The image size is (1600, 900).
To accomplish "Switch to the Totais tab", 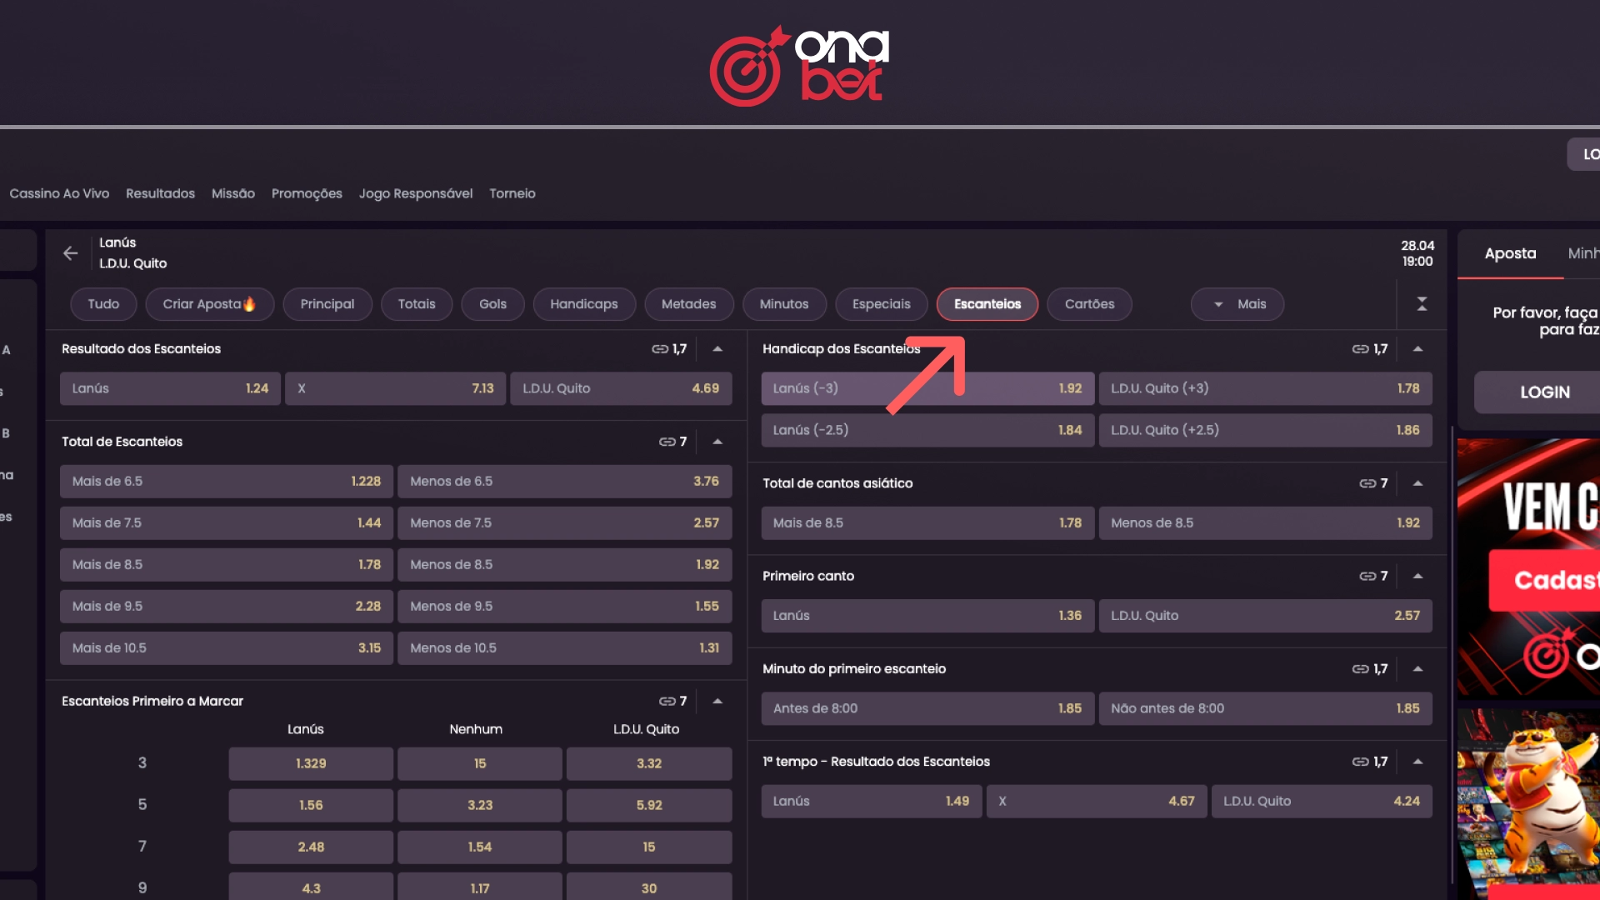I will (417, 304).
